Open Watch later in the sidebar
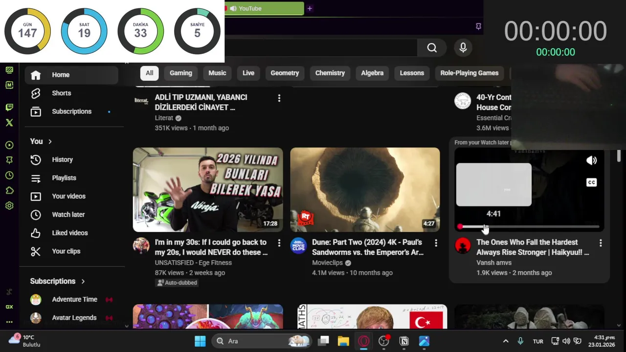 coord(71,215)
